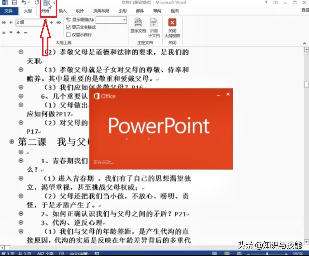Switch to the 大纲 tab
The width and height of the screenshot is (309, 256).
point(27,11)
